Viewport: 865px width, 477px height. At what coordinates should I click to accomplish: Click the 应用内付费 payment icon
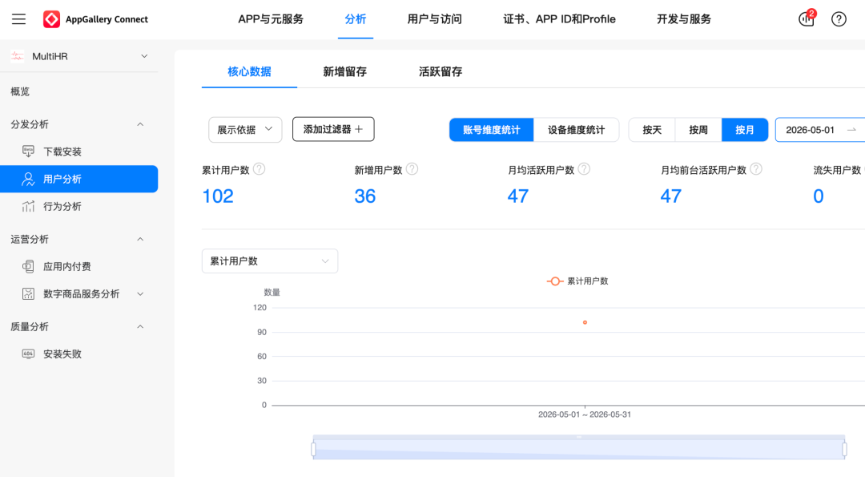coord(28,267)
